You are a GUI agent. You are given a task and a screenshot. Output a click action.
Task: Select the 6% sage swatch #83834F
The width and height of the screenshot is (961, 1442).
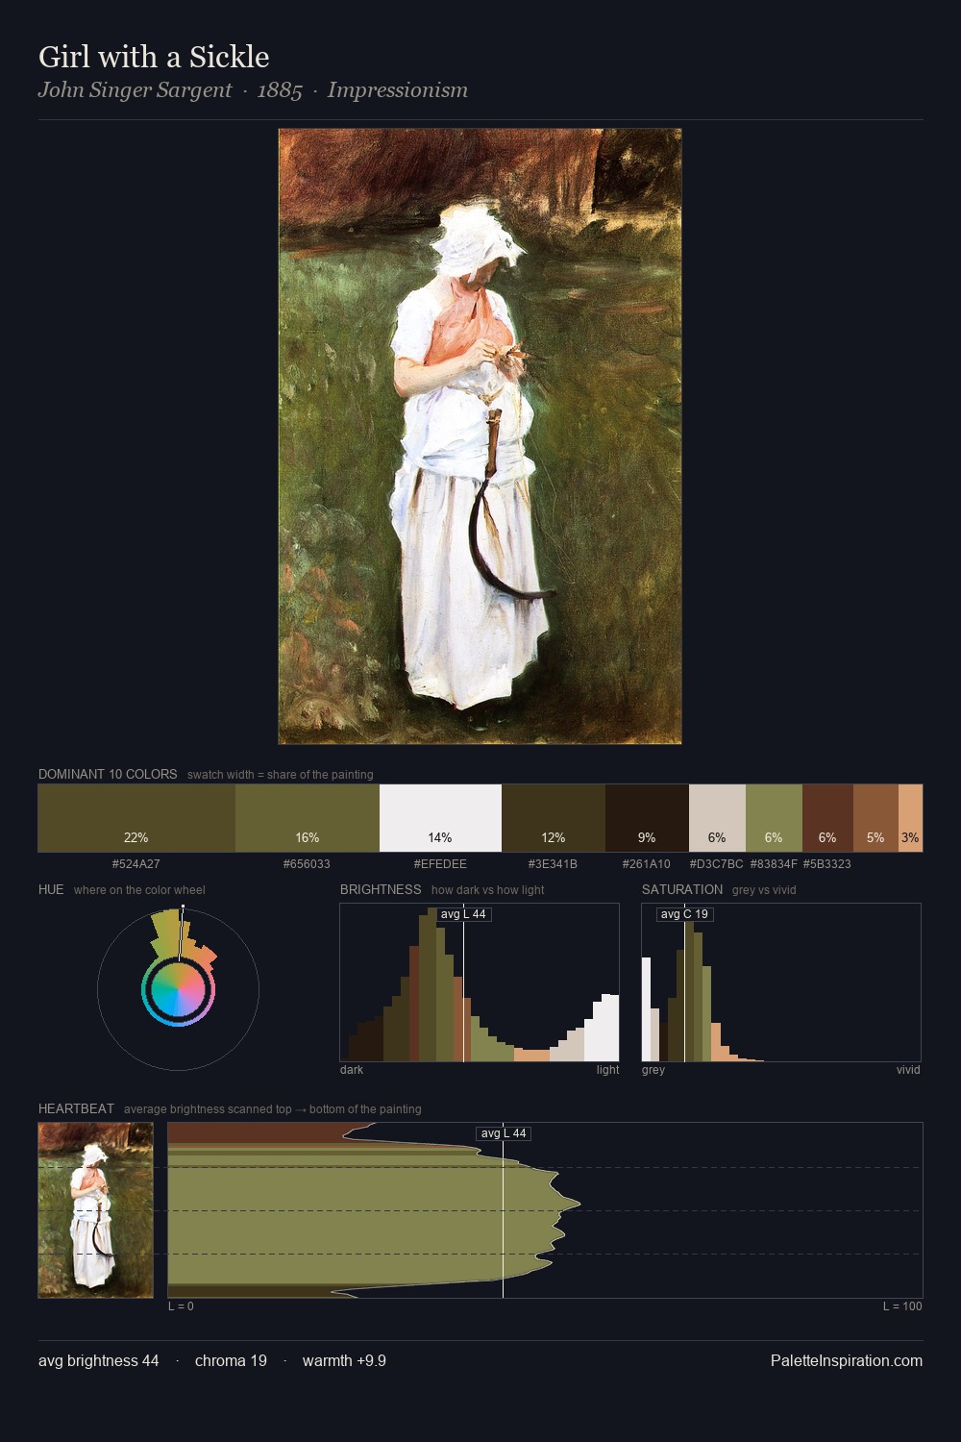pyautogui.click(x=774, y=818)
